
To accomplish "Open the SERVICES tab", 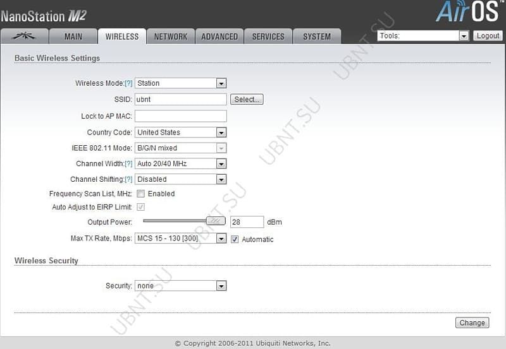I will pos(268,37).
